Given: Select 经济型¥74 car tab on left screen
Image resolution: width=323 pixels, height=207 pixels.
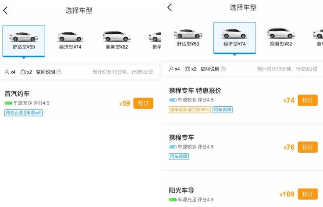Looking at the screenshot, I should tap(70, 41).
